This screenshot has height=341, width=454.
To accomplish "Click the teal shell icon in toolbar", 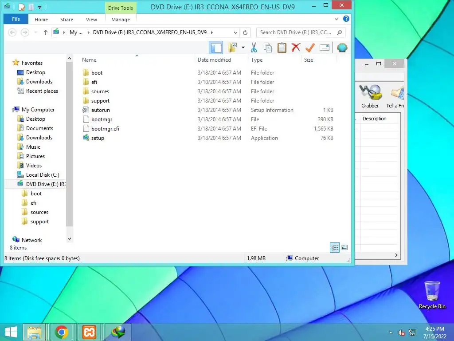I will coord(342,48).
